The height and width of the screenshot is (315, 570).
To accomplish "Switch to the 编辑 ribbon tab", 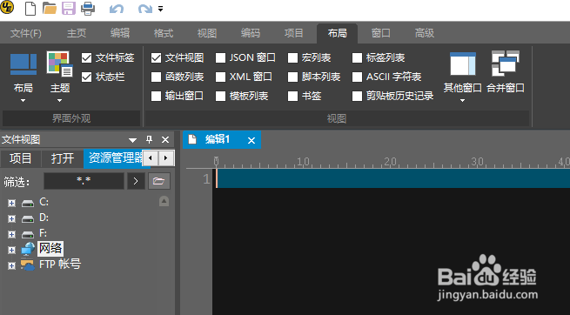I will pyautogui.click(x=120, y=33).
